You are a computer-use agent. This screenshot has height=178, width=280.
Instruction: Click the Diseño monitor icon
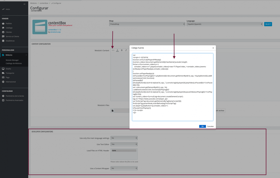pyautogui.click(x=3, y=69)
